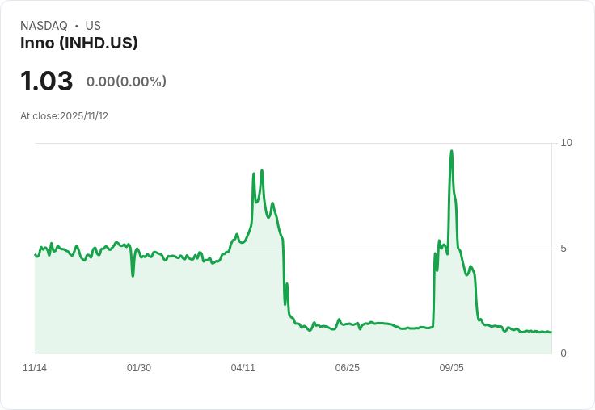Select the 04/11 date on x-axis
This screenshot has width=595, height=410.
[243, 368]
